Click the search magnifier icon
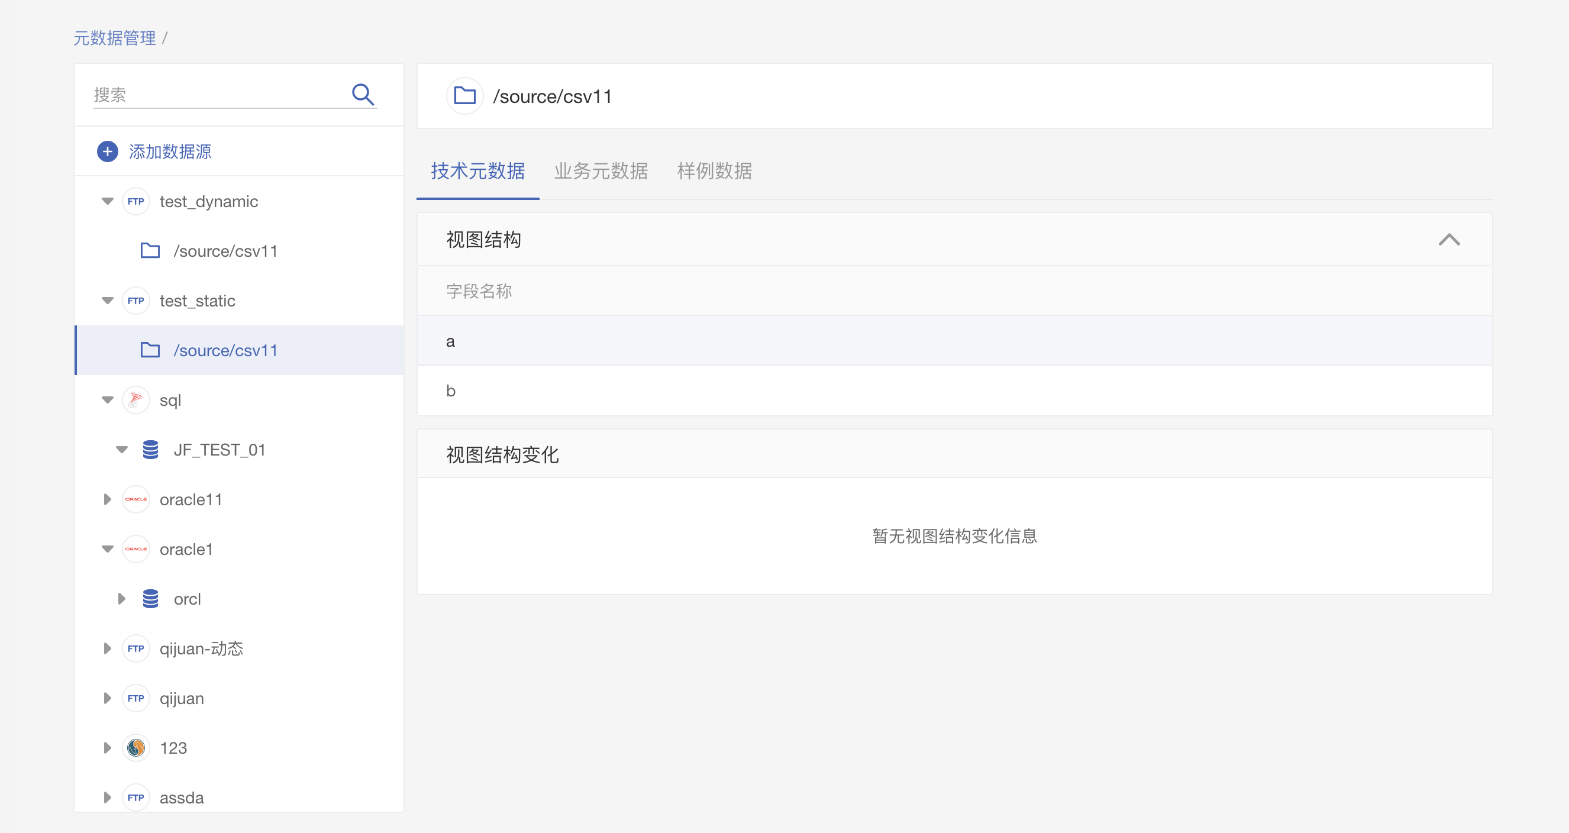This screenshot has height=833, width=1569. coord(363,95)
